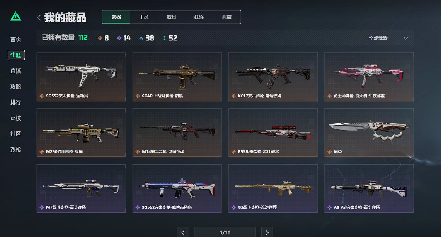Click the 1/10 page indicator field

[x=225, y=232]
